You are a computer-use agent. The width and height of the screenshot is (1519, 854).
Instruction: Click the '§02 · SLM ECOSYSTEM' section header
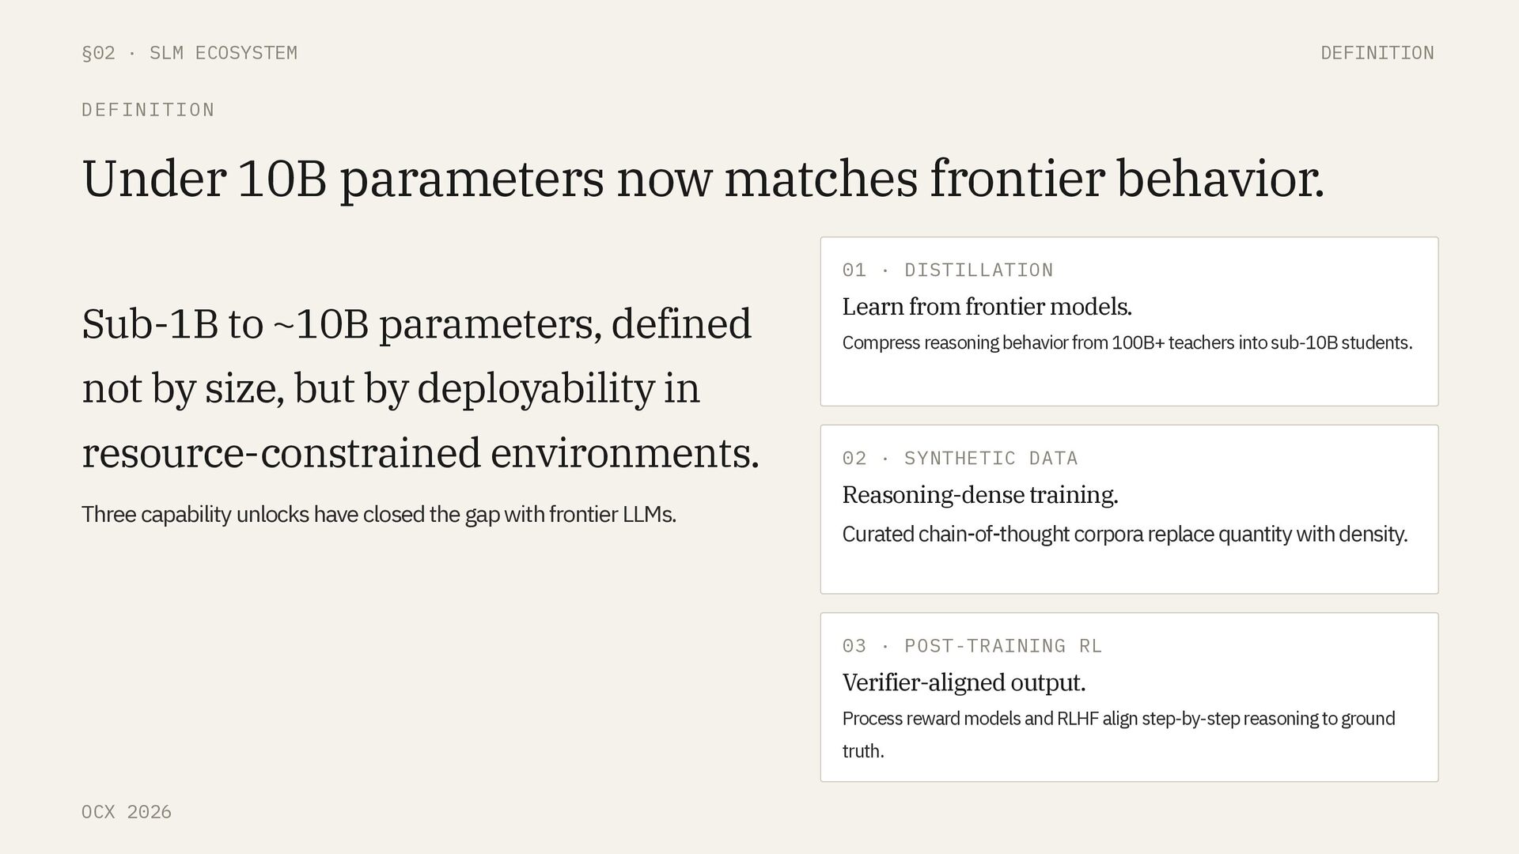coord(190,53)
